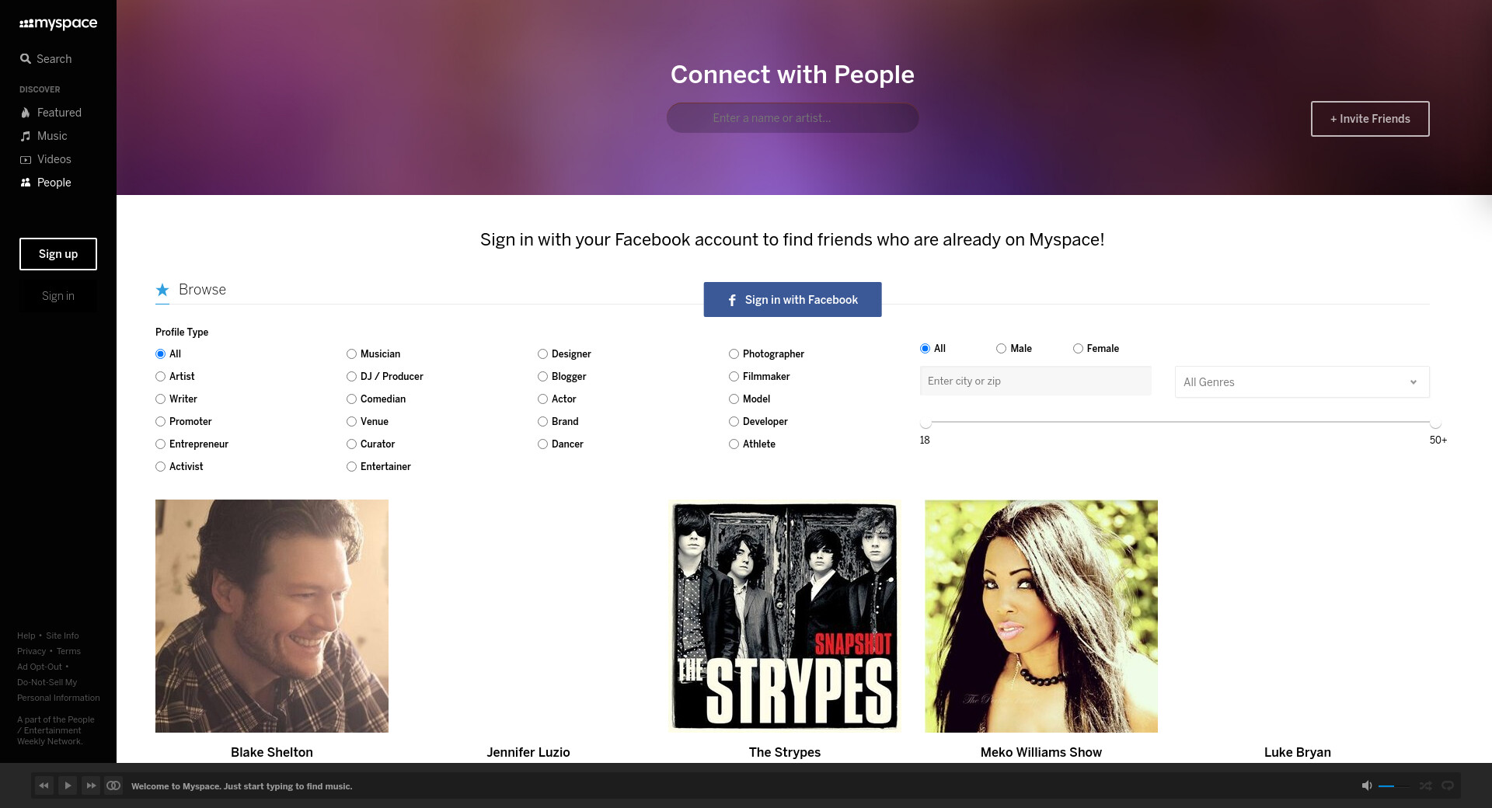1492x808 pixels.
Task: Open The Strypes album thumbnail
Action: [x=785, y=616]
